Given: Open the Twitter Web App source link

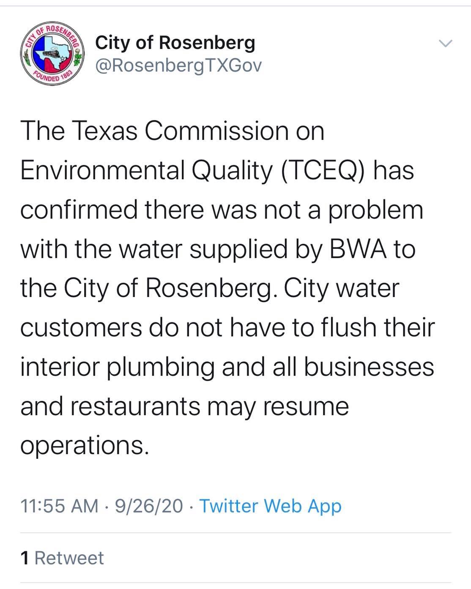Looking at the screenshot, I should point(270,506).
